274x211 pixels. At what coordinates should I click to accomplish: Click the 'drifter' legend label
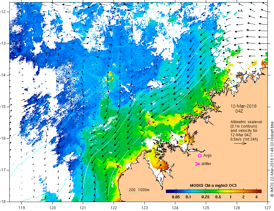point(206,164)
